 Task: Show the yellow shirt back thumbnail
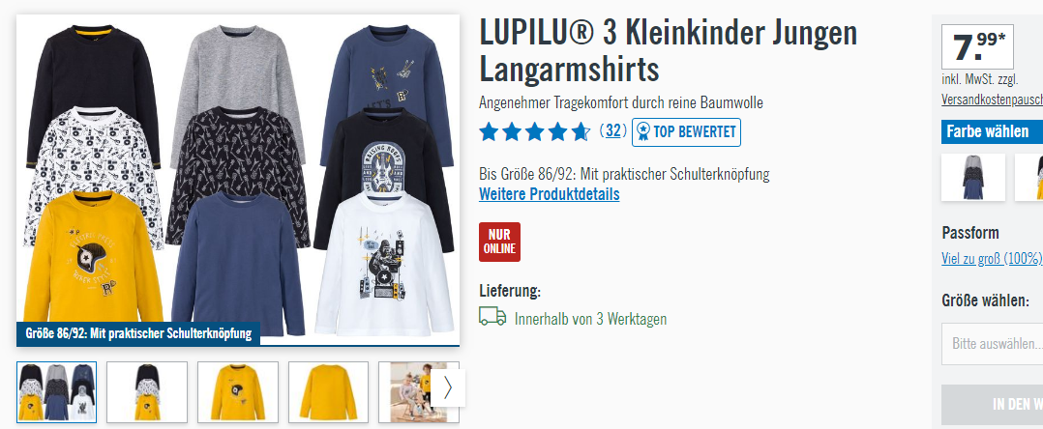click(328, 392)
